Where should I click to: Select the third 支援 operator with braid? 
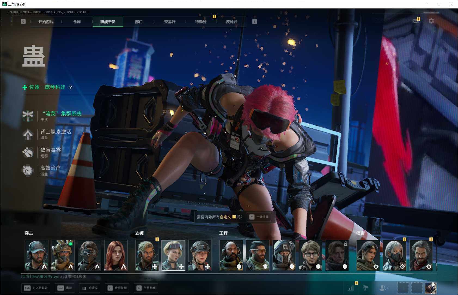[x=200, y=255]
